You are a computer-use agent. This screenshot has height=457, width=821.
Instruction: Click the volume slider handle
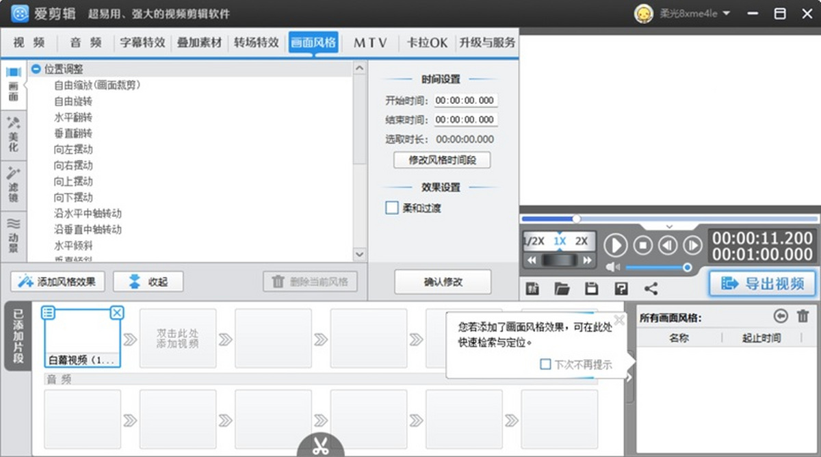coord(688,267)
